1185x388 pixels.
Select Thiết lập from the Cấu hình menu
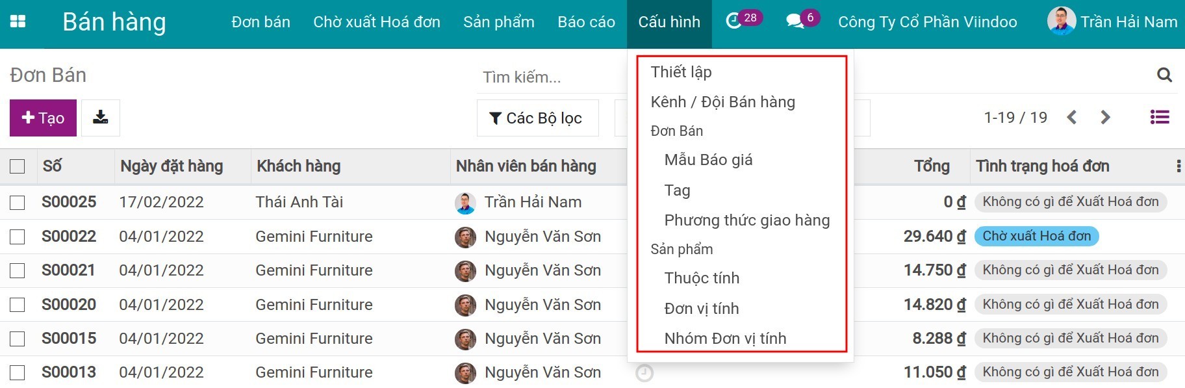(x=682, y=71)
